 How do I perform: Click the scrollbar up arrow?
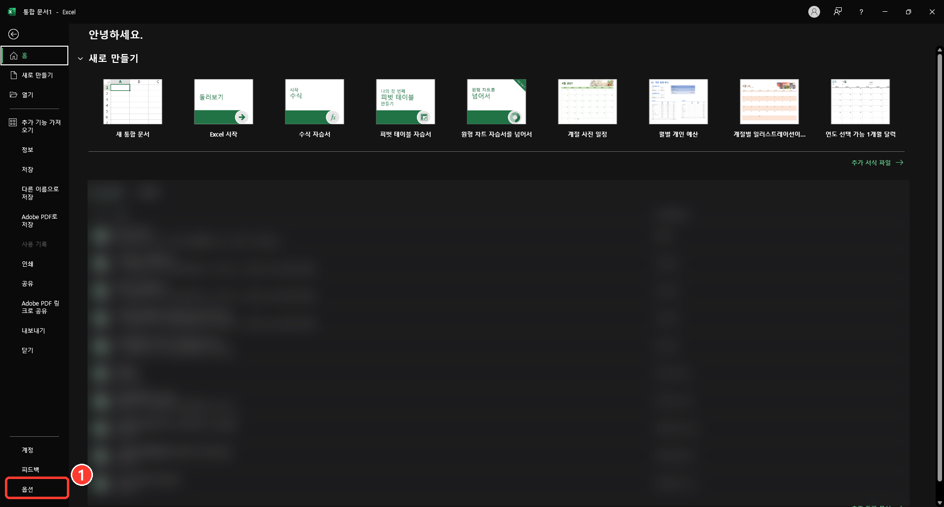[940, 50]
